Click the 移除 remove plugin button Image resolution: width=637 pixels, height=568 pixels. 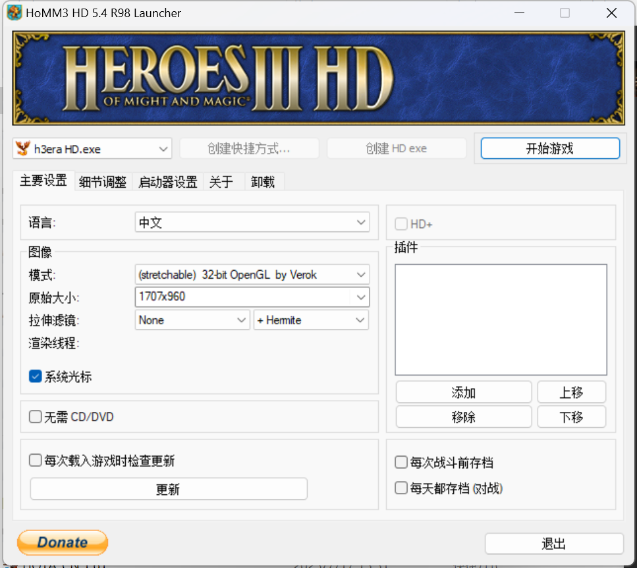pos(464,417)
